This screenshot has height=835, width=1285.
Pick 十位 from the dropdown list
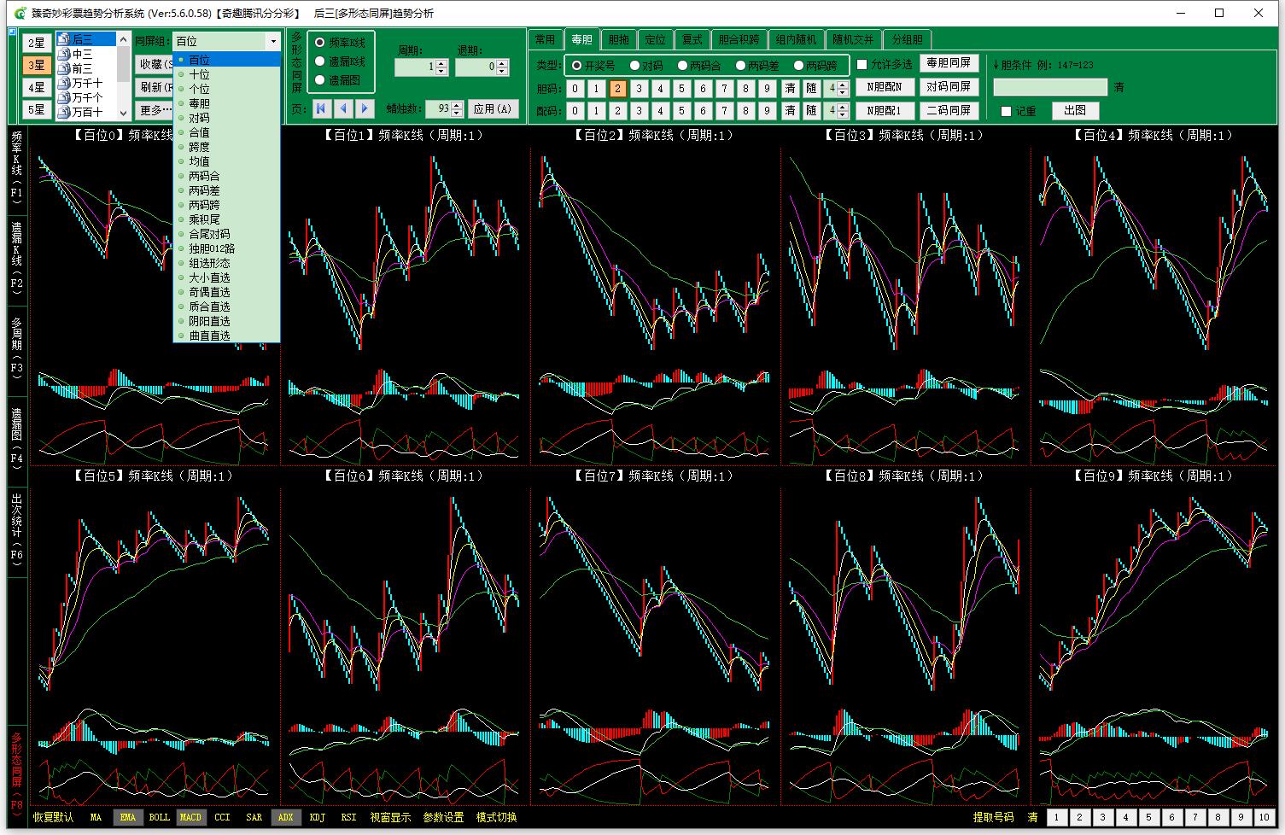click(x=199, y=74)
